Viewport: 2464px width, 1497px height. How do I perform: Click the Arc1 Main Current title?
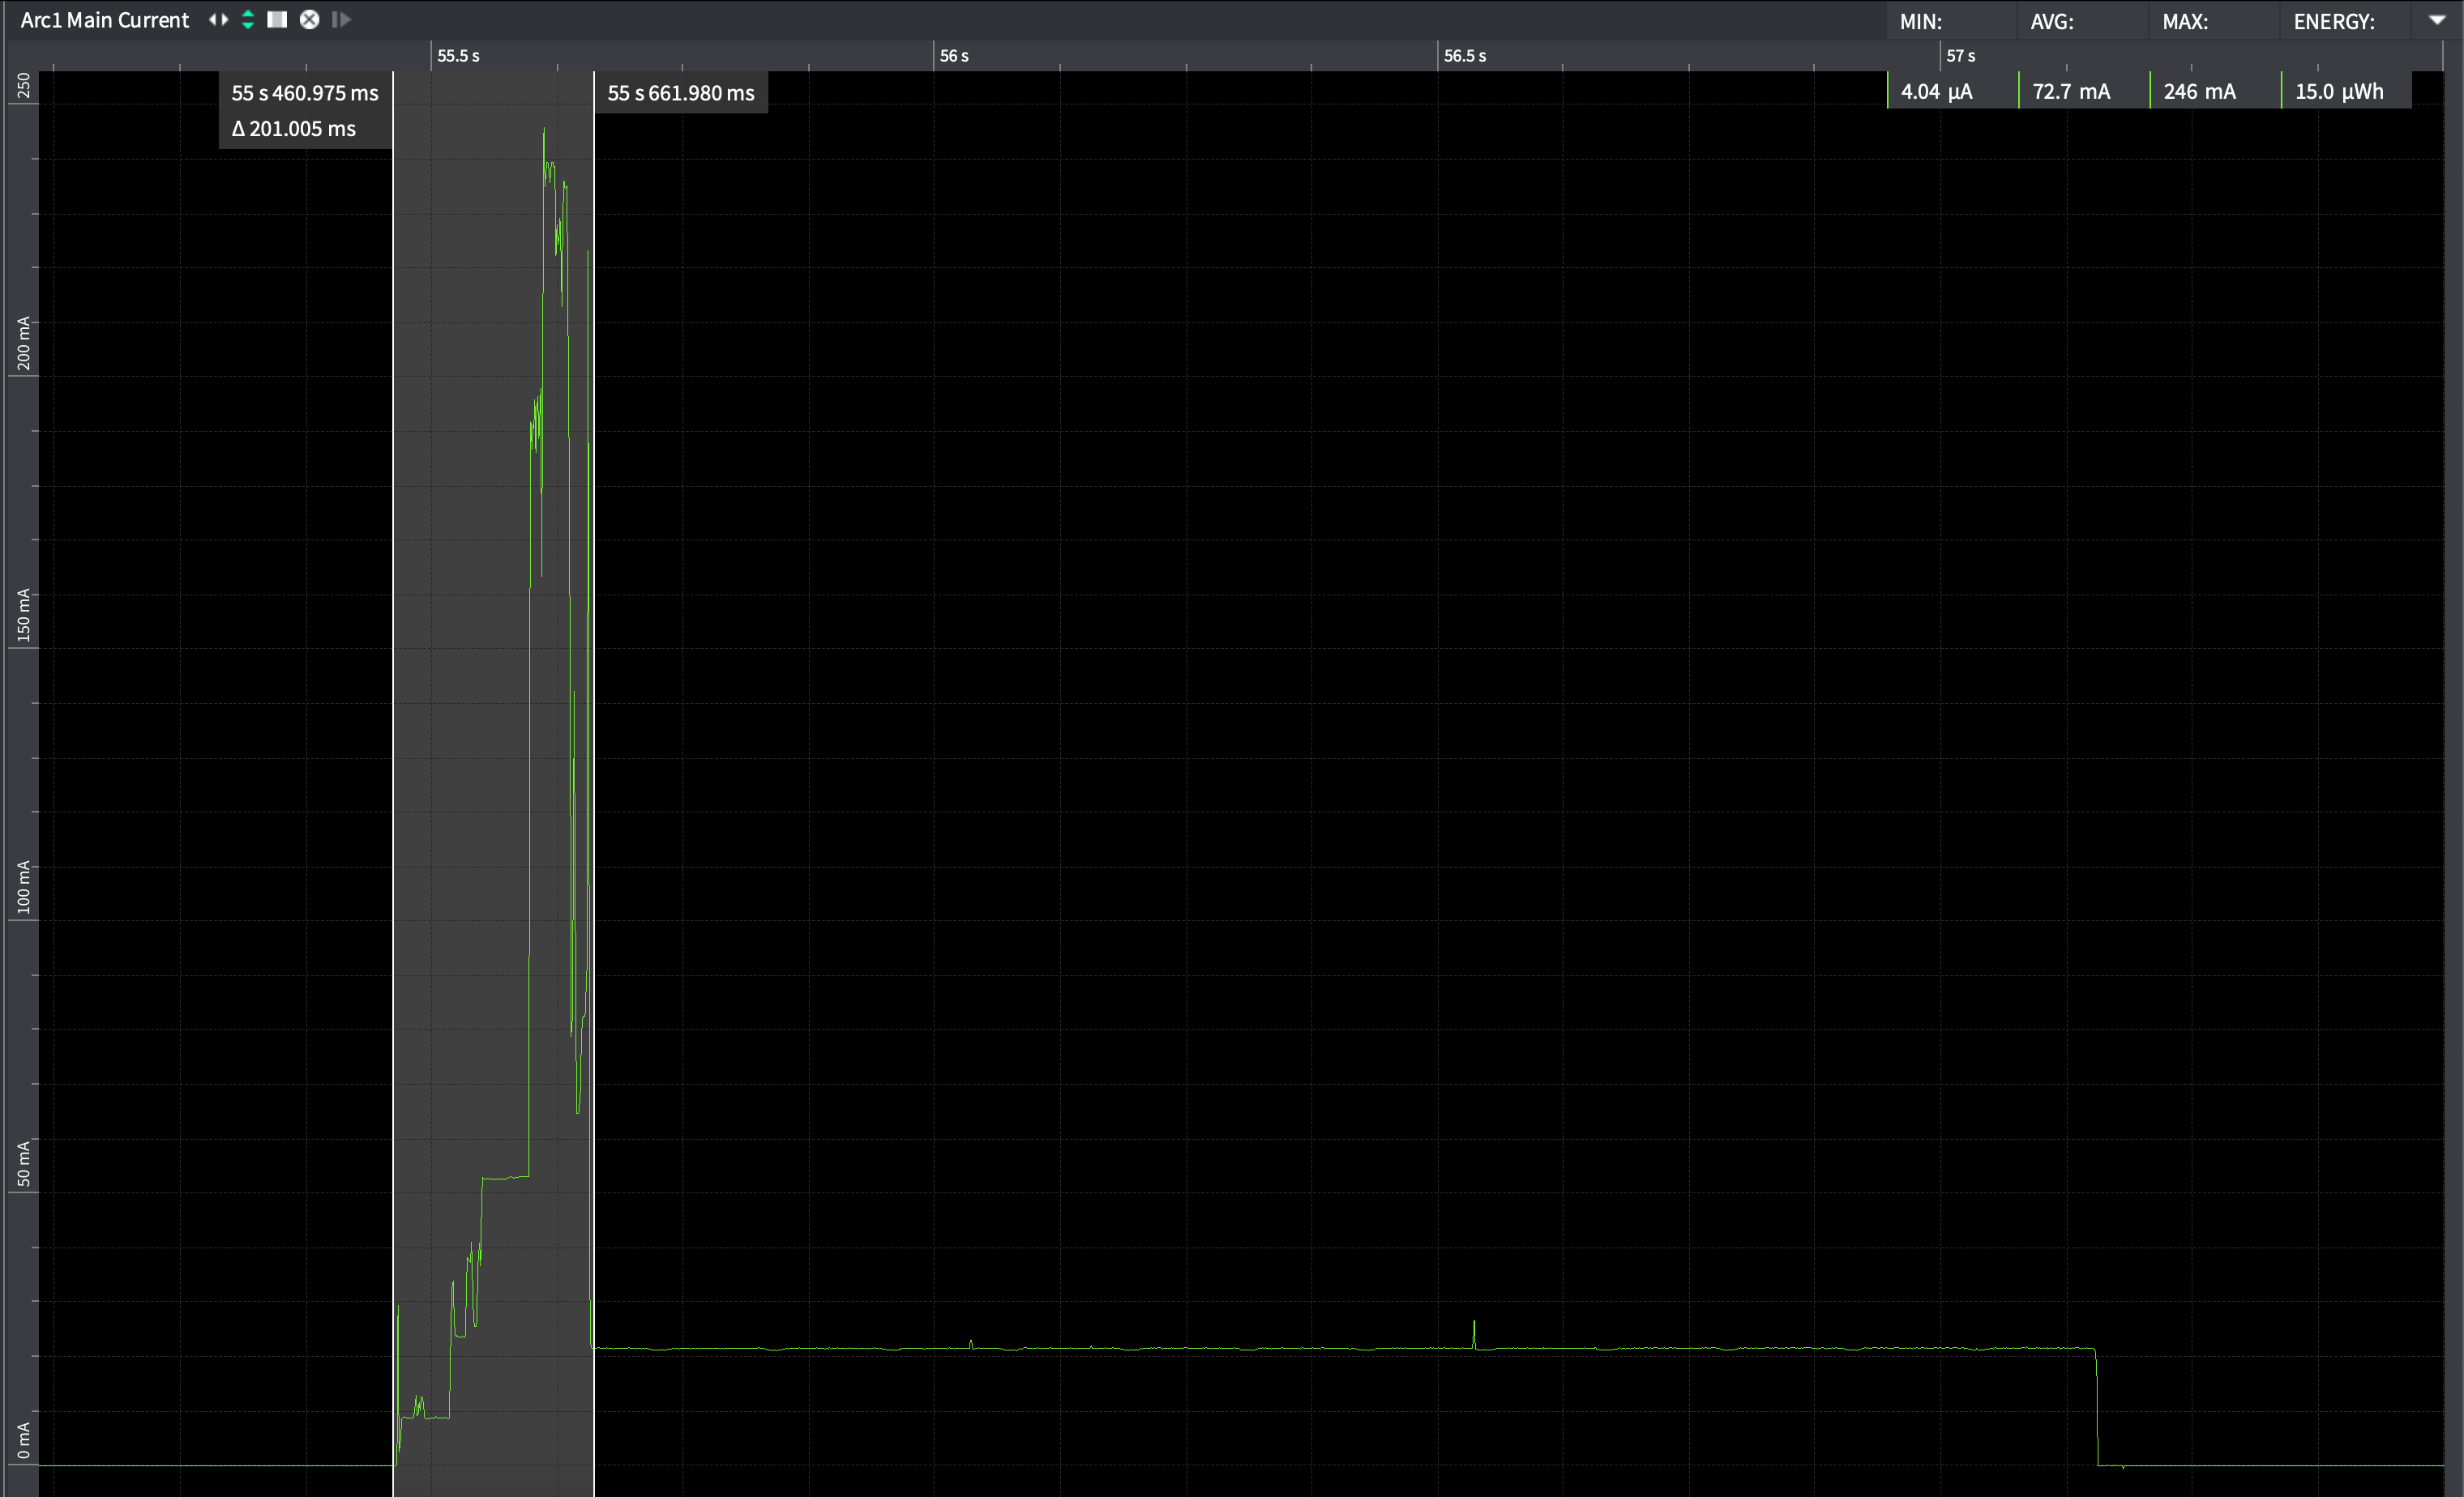[x=105, y=20]
